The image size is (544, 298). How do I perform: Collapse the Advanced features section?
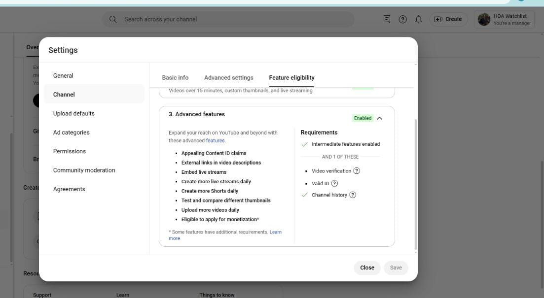pos(379,118)
